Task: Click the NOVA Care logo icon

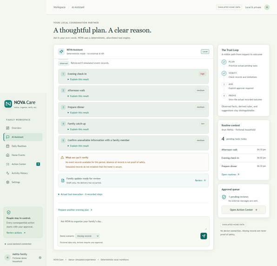Action: point(8,104)
